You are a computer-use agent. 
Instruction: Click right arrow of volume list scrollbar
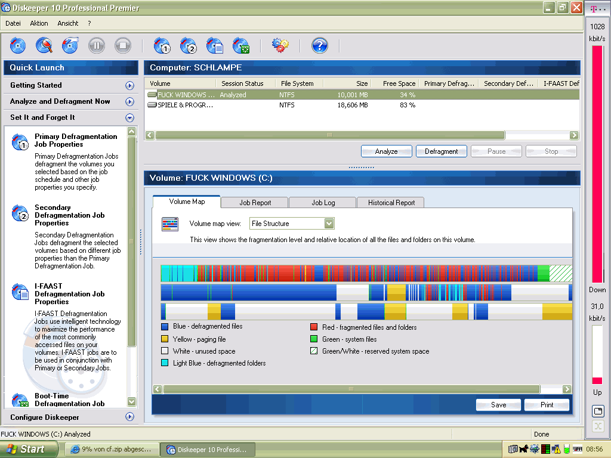[x=574, y=135]
